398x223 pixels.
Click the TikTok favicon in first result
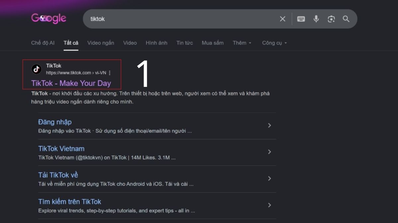click(36, 69)
